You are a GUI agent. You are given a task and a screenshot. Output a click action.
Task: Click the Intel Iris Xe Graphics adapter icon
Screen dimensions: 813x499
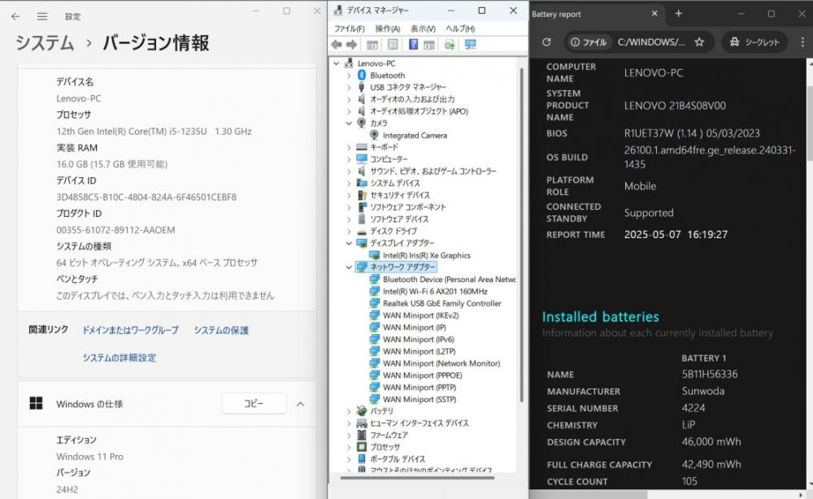click(374, 255)
